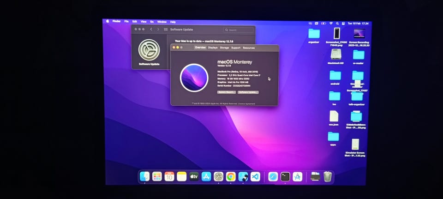Switch to the Support tab
Image resolution: width=443 pixels, height=199 pixels.
(236, 48)
